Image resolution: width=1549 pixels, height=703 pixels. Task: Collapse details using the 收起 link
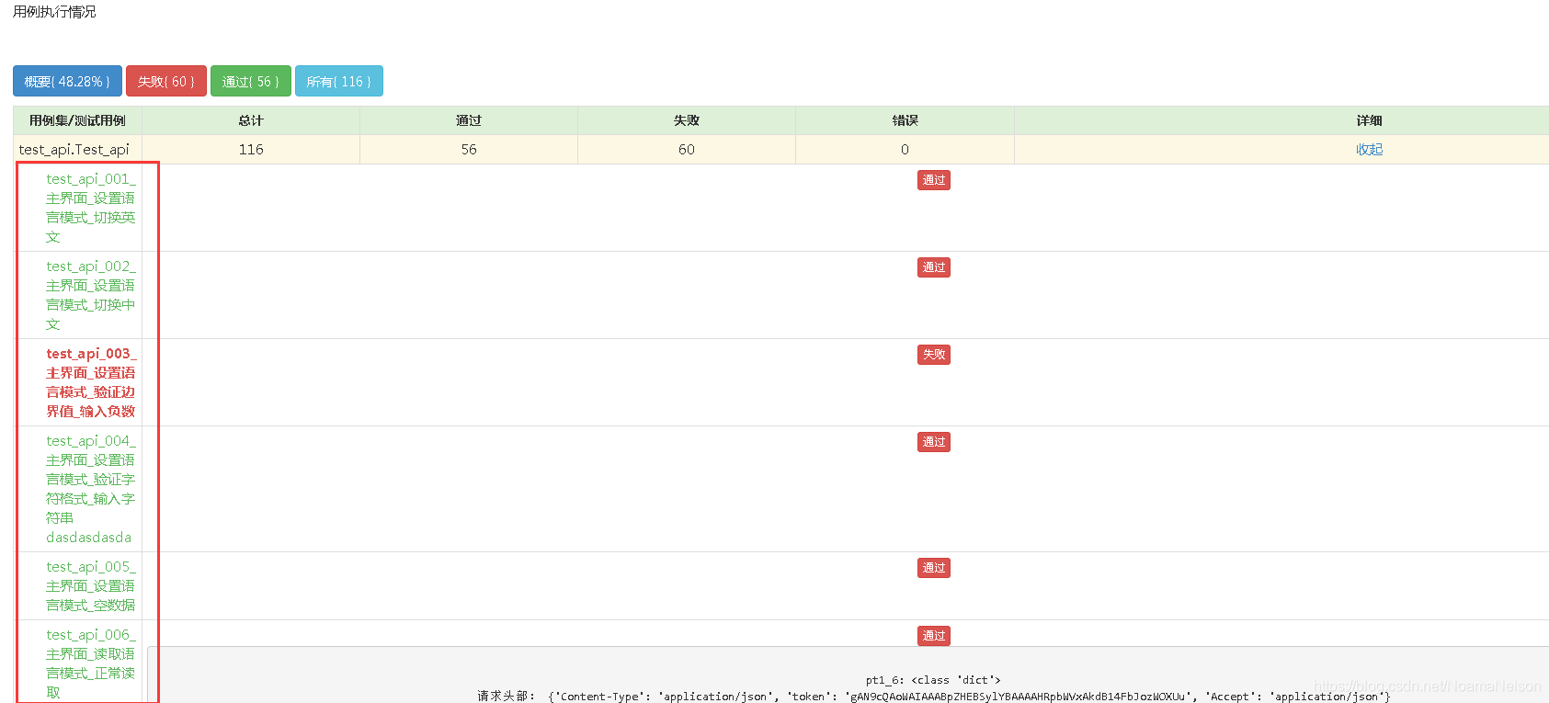point(1369,150)
